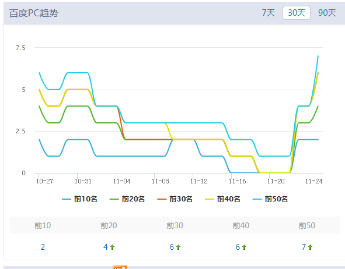This screenshot has height=269, width=345.
Task: Toggle the 前30名 legend series
Action: (x=175, y=199)
